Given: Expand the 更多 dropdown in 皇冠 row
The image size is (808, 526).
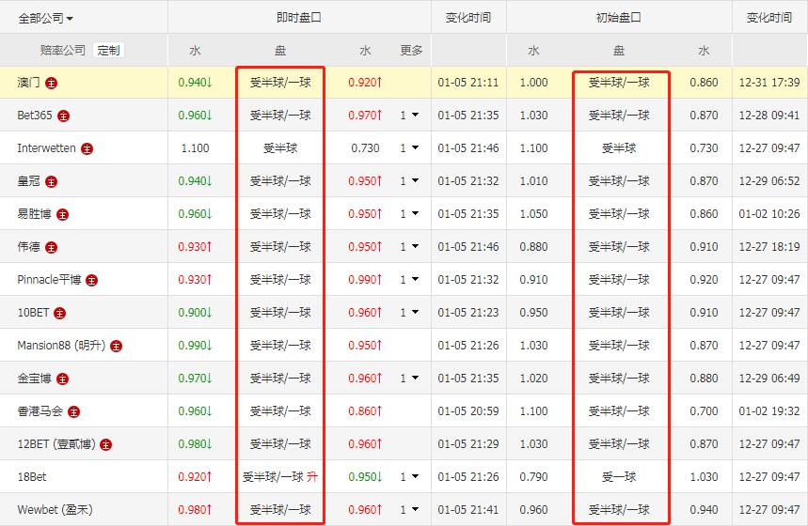Looking at the screenshot, I should [x=409, y=181].
